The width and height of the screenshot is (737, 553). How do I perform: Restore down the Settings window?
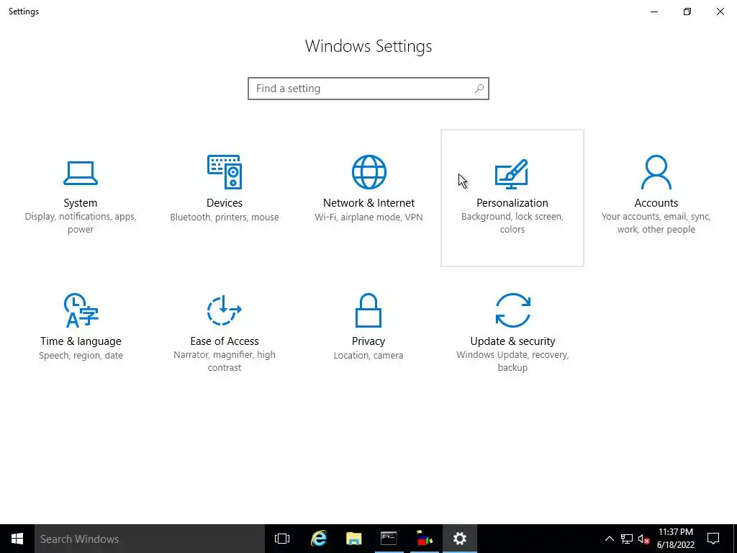click(x=687, y=12)
